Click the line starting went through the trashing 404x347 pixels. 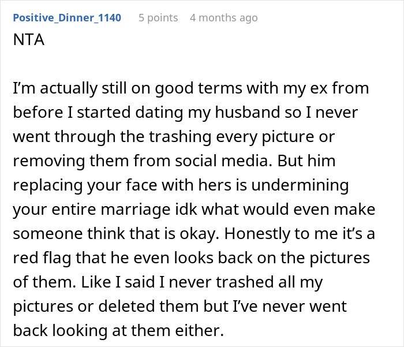pos(174,137)
